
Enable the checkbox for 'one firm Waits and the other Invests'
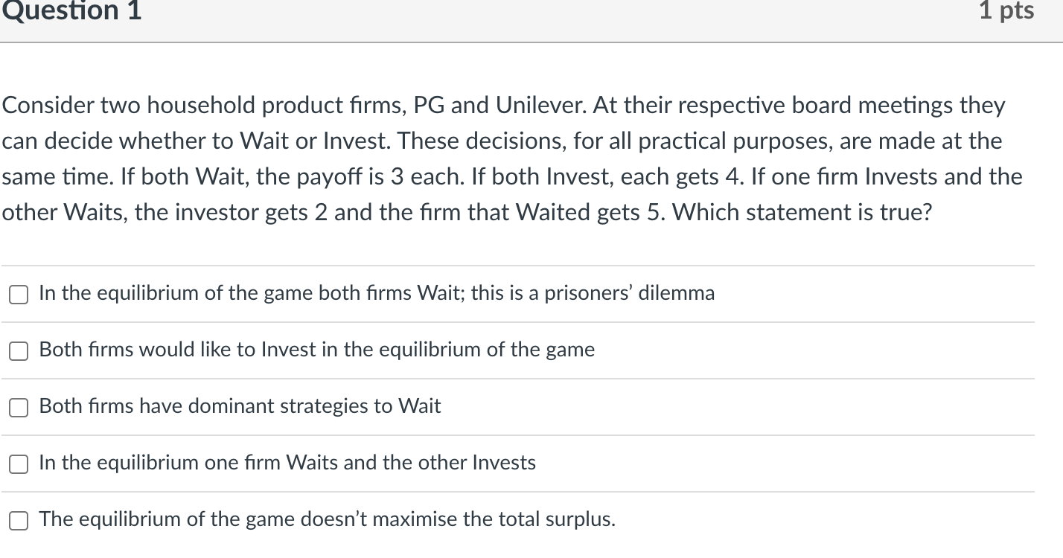[19, 465]
